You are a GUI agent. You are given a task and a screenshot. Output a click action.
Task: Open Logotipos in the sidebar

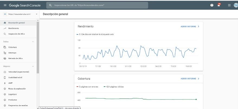pyautogui.click(x=18, y=94)
